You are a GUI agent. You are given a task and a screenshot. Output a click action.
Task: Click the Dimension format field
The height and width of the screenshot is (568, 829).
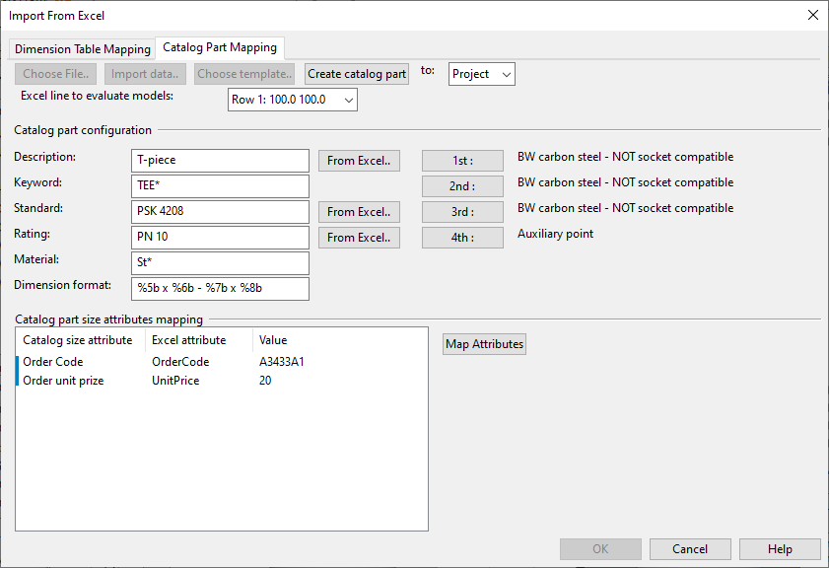[x=220, y=289]
